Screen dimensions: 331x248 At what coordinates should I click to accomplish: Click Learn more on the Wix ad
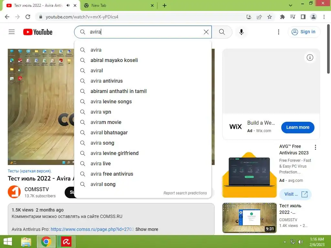pos(298,127)
